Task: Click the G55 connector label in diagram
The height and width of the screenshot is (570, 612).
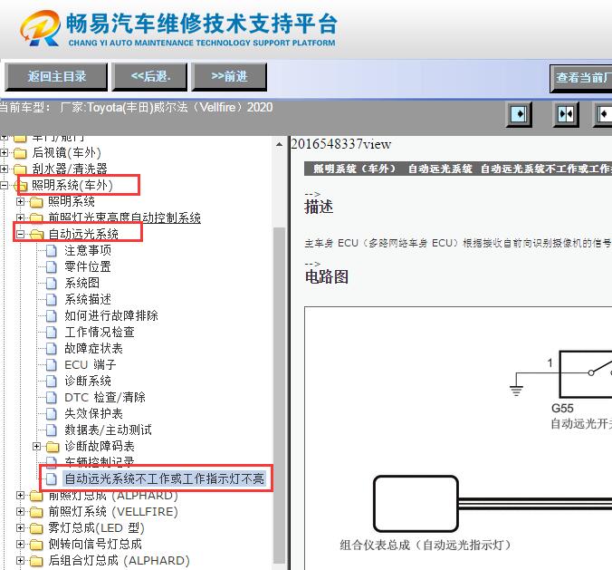Action: (562, 409)
